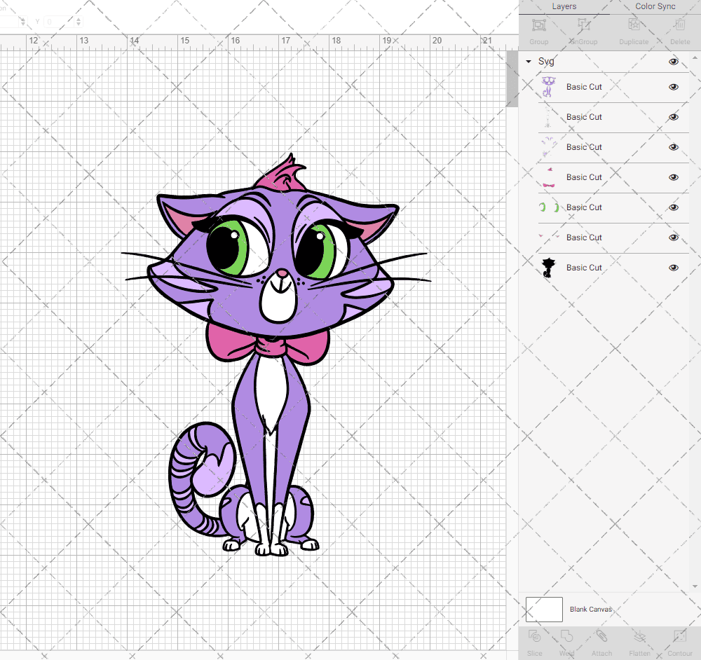Select the purple cat image on the canvas

[276, 355]
